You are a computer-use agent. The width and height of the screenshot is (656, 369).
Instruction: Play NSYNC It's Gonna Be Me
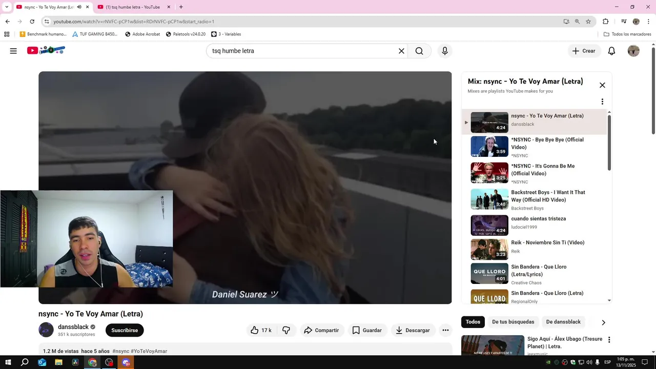click(x=534, y=173)
